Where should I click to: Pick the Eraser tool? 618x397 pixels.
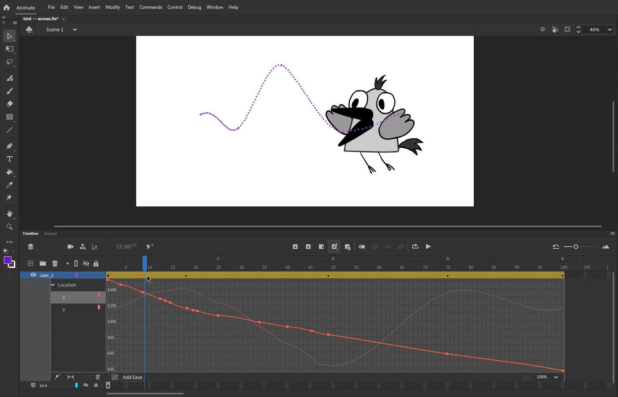point(9,104)
